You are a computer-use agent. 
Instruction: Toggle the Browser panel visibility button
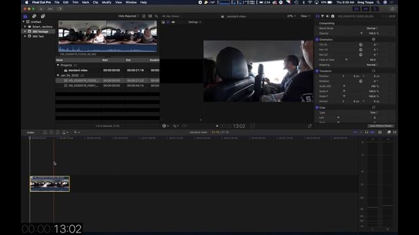[356, 8]
